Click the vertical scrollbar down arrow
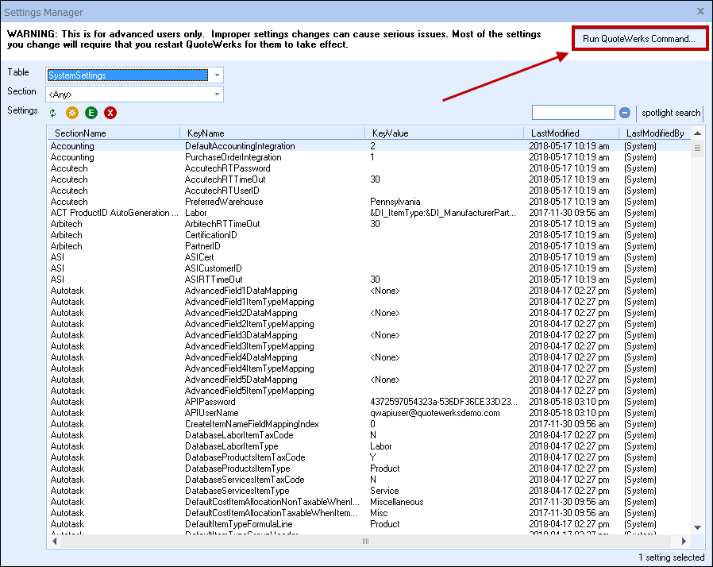This screenshot has width=713, height=567. pyautogui.click(x=697, y=526)
